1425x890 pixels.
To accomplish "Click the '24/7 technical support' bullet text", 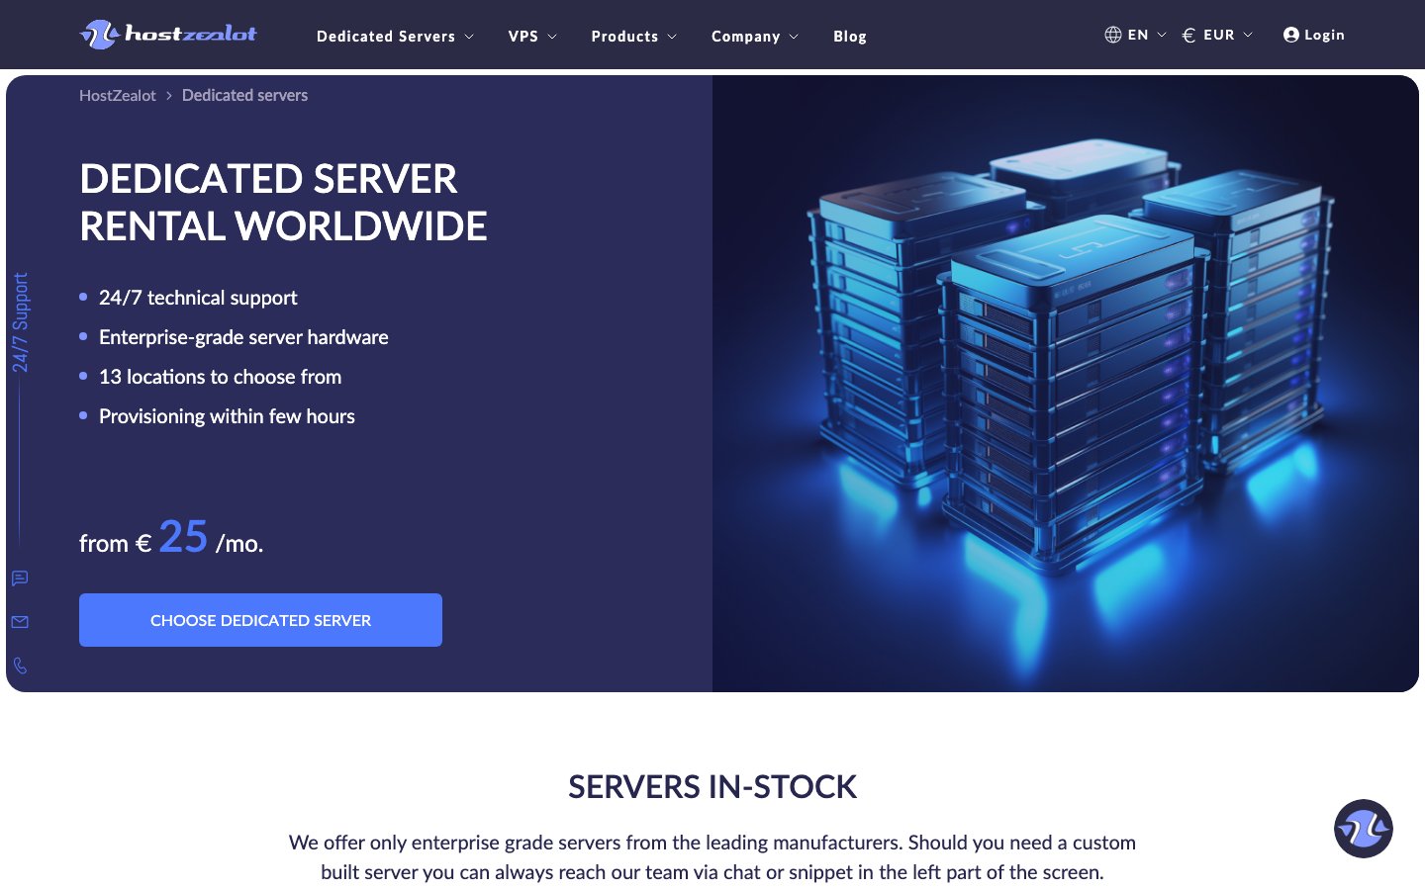I will point(198,298).
